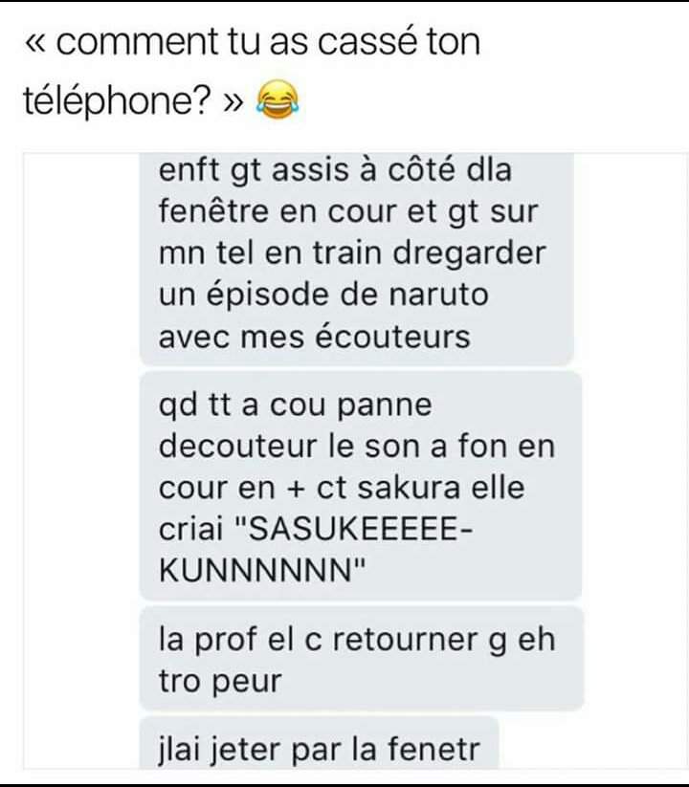This screenshot has height=787, width=689.
Task: Select the caption text 'comment tu as cassé ton'
Action: (268, 42)
